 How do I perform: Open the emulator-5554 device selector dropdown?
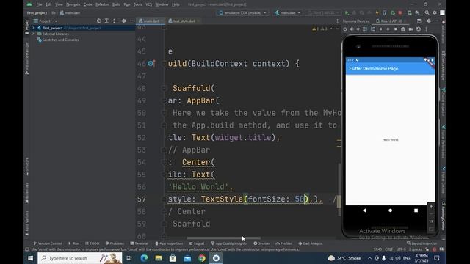point(243,13)
